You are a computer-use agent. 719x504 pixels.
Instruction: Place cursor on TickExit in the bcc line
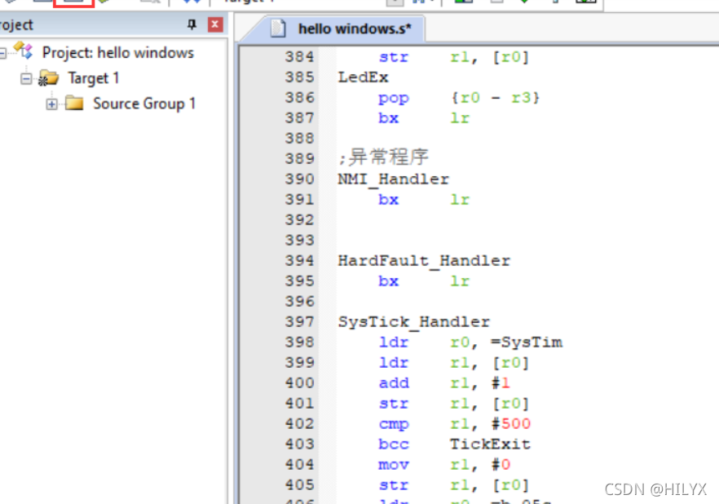click(490, 444)
